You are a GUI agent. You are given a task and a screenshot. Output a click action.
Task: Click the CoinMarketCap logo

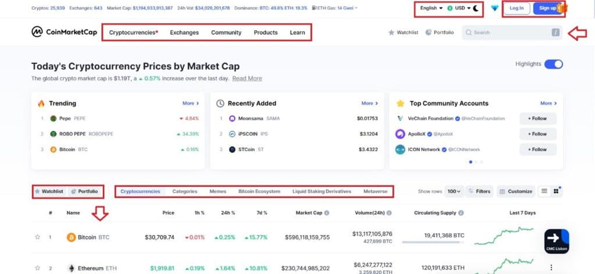pyautogui.click(x=64, y=33)
